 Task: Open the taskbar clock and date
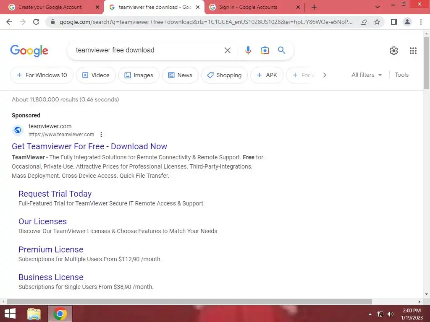[x=412, y=314]
